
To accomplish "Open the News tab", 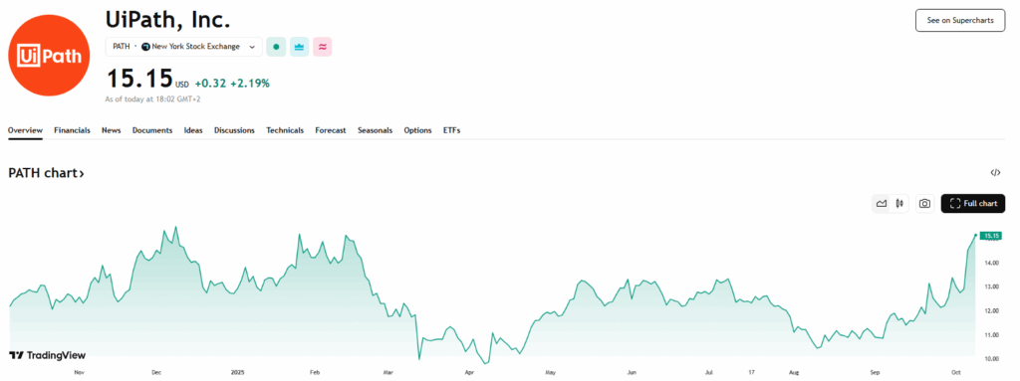I will pos(112,130).
